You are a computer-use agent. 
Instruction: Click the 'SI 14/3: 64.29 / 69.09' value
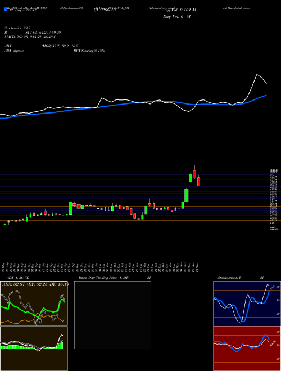(x=43, y=33)
